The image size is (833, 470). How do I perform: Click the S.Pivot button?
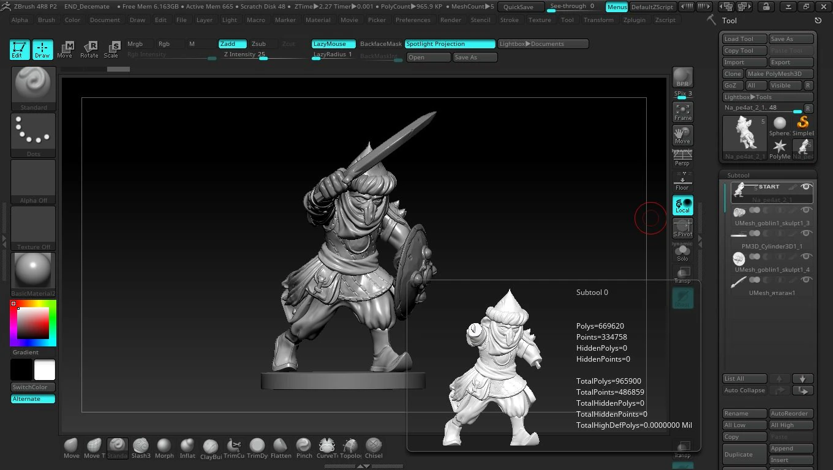pyautogui.click(x=682, y=228)
